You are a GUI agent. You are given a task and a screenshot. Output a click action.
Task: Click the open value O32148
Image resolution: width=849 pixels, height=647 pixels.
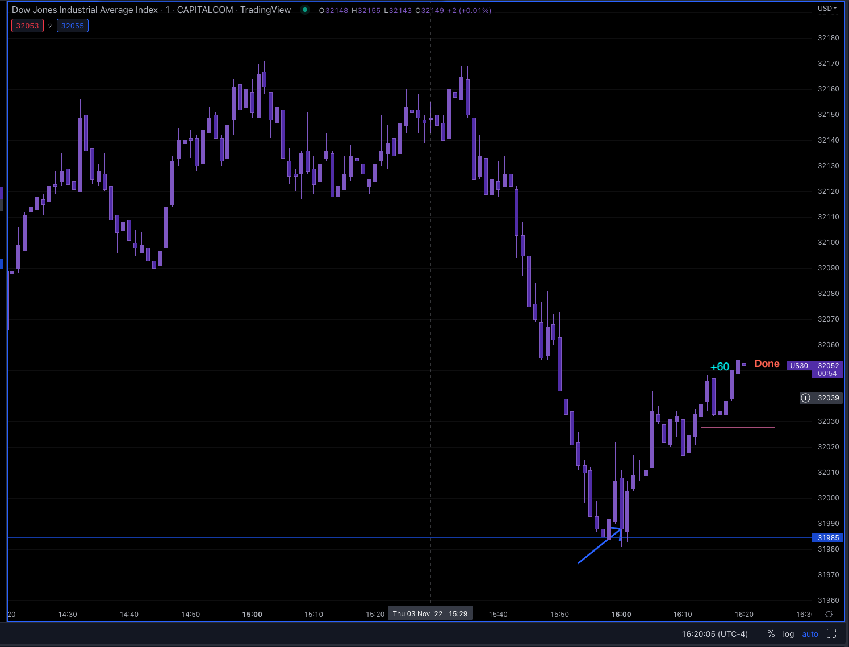(334, 10)
